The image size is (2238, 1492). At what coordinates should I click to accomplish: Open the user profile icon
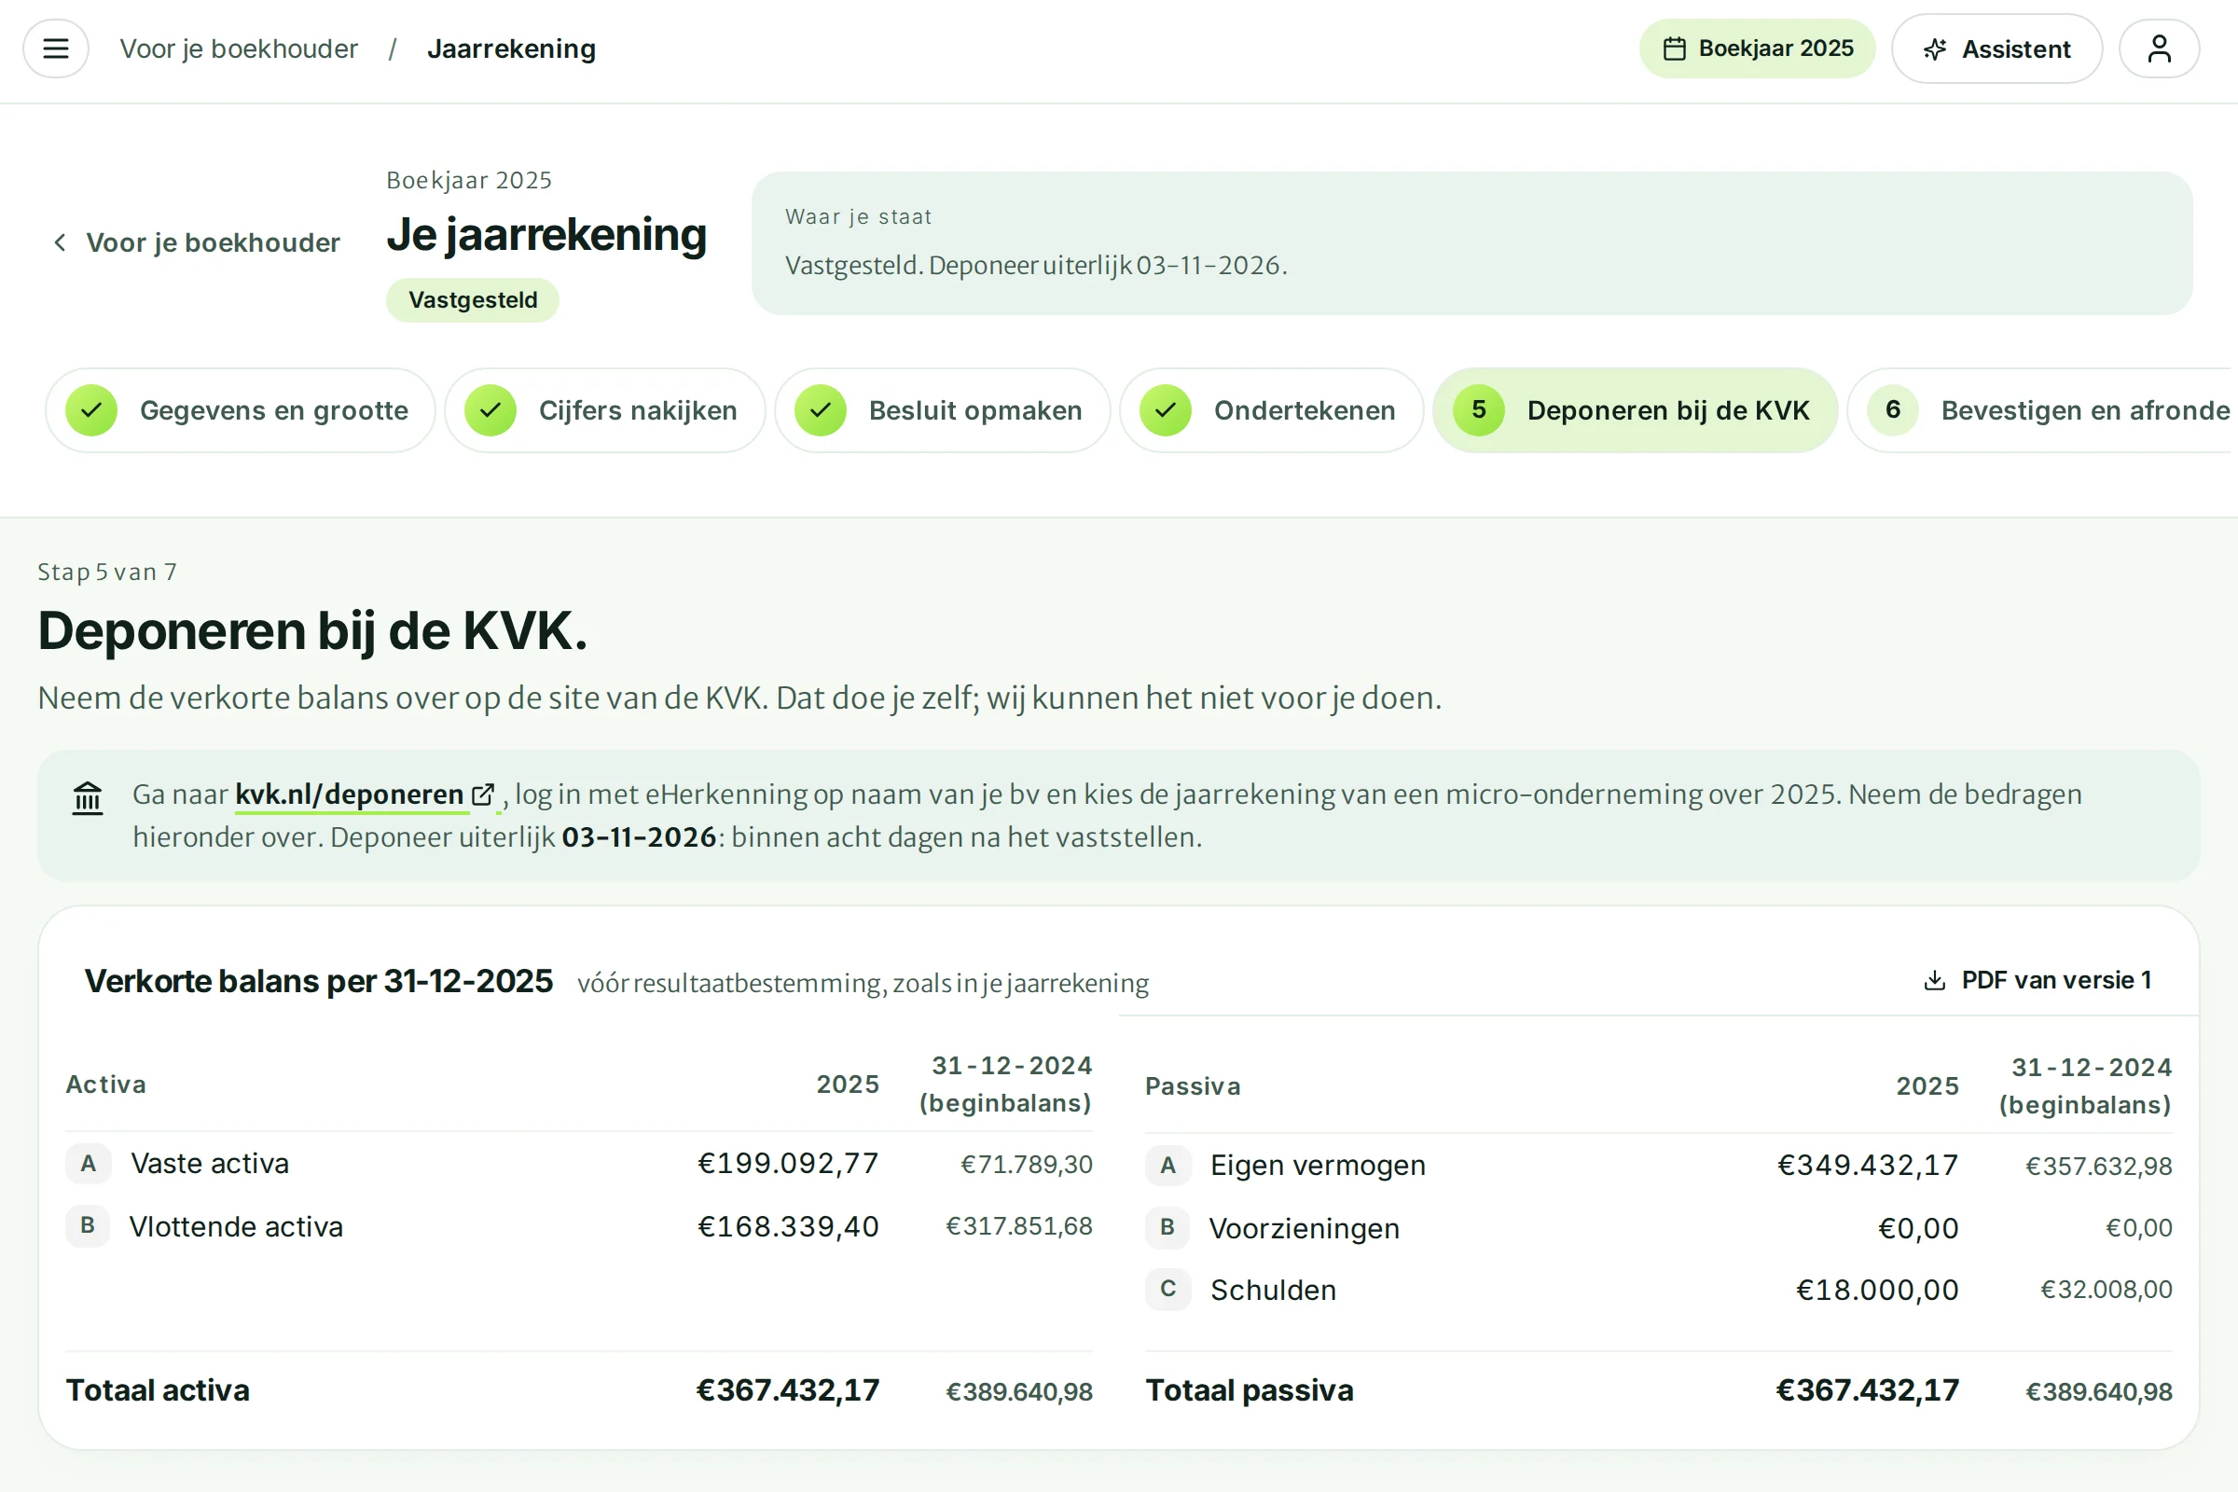pos(2159,48)
